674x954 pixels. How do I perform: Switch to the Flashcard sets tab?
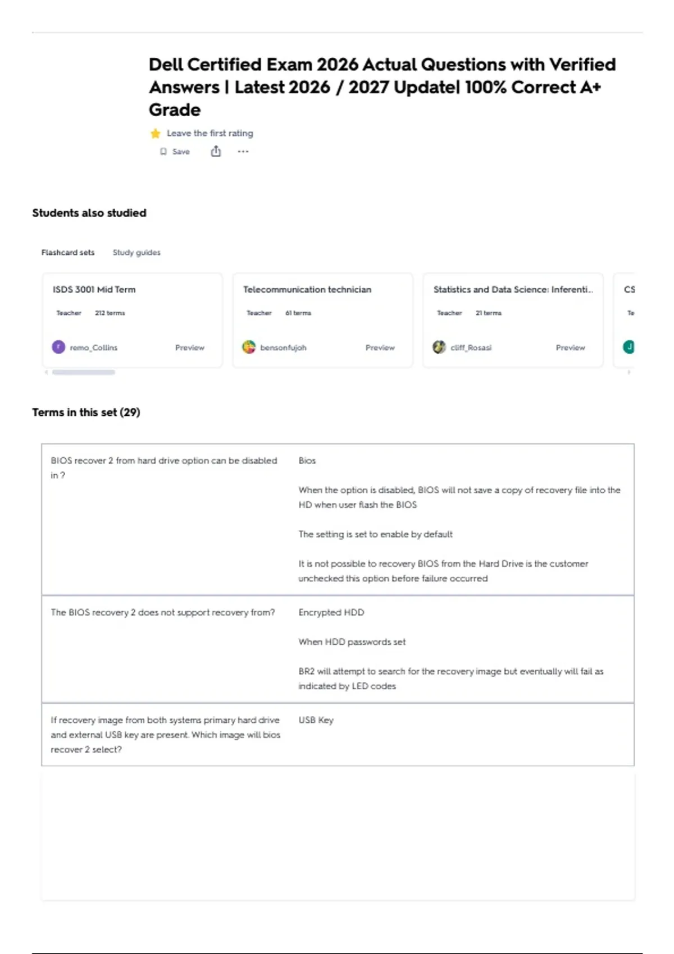pyautogui.click(x=68, y=253)
